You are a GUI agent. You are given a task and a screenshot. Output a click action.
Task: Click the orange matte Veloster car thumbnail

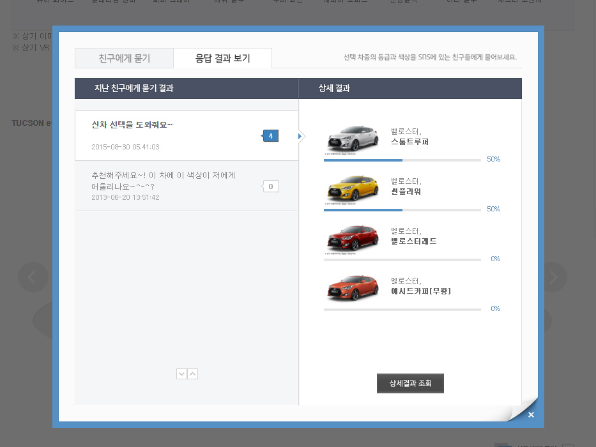point(352,288)
